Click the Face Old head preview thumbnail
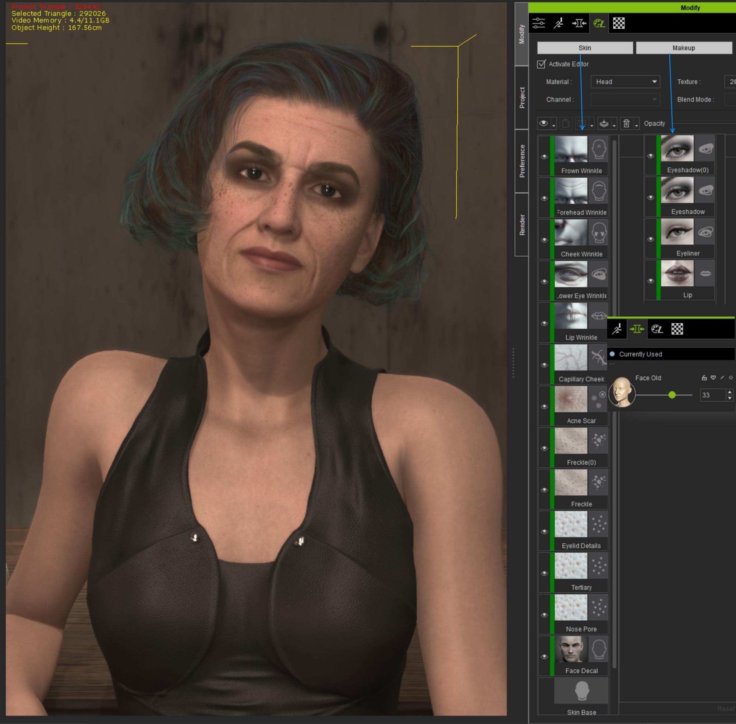This screenshot has width=736, height=724. (622, 392)
